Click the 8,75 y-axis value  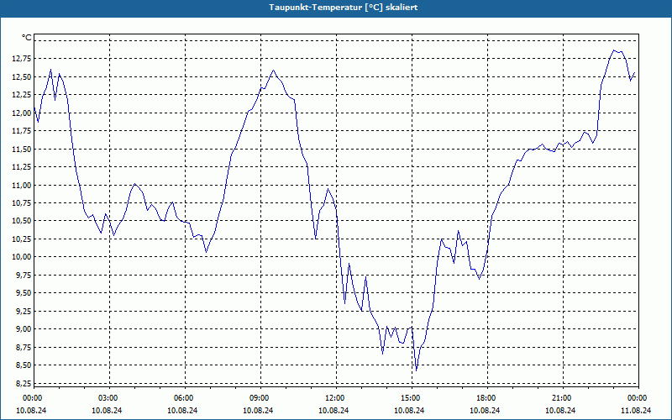[24, 347]
